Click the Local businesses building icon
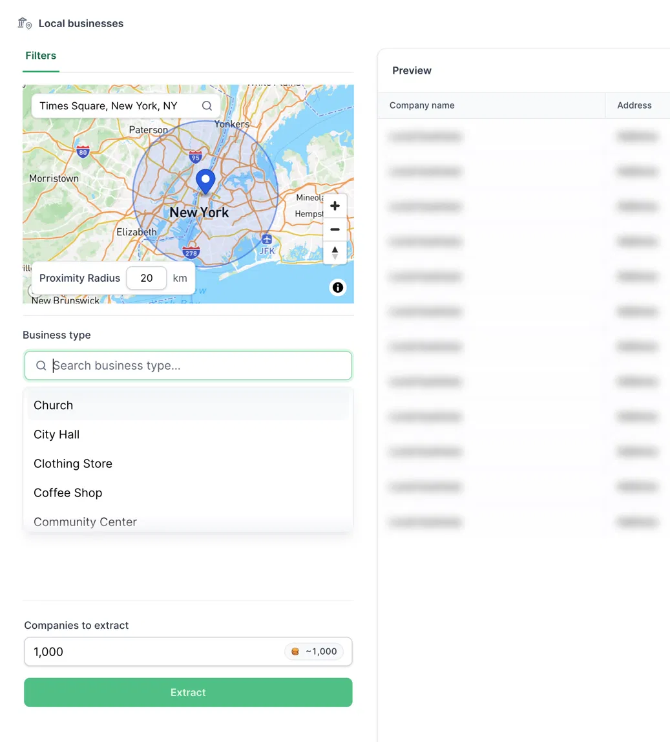The width and height of the screenshot is (670, 742). click(25, 23)
